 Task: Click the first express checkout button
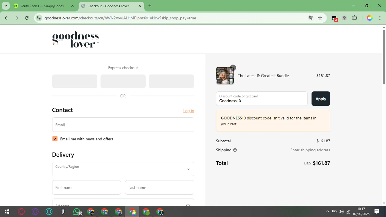pos(75,81)
